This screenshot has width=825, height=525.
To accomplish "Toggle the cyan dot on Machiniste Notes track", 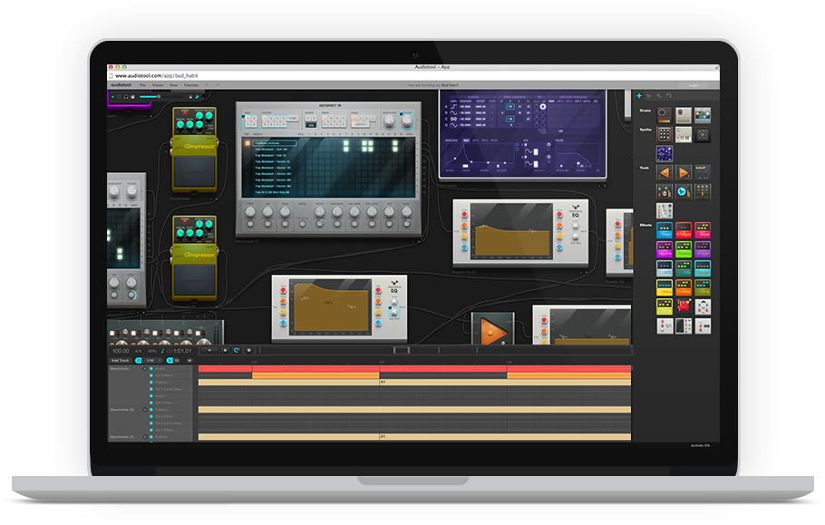I will [150, 369].
